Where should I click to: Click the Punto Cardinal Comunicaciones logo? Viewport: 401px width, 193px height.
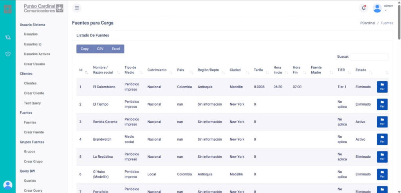click(43, 8)
